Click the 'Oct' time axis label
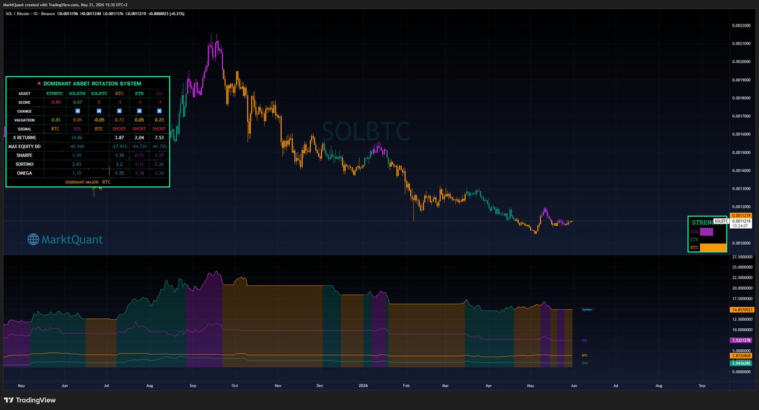 pyautogui.click(x=235, y=386)
